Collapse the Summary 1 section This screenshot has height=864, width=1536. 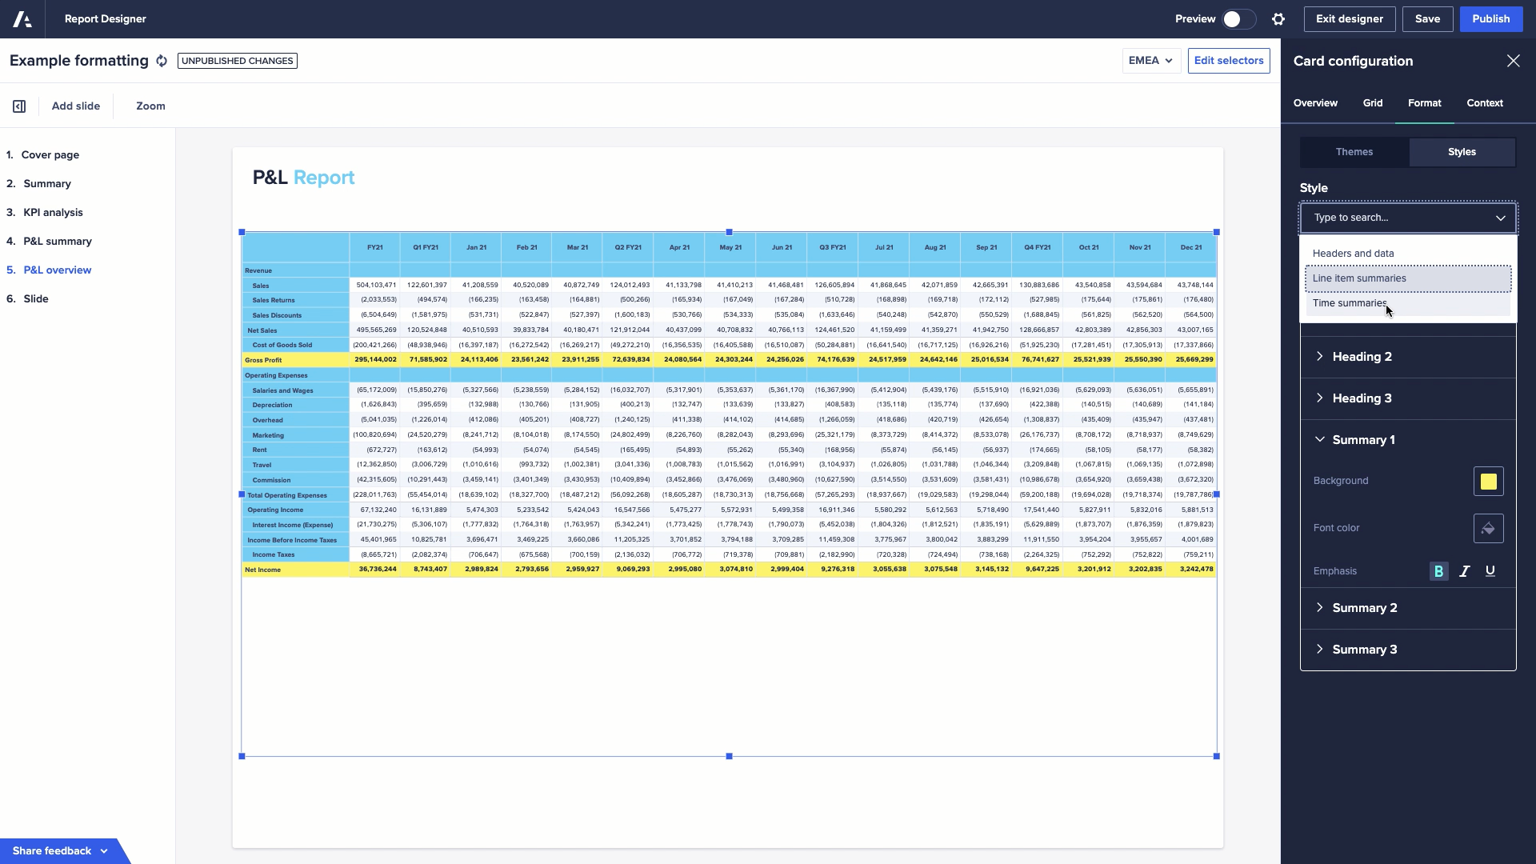1363,440
